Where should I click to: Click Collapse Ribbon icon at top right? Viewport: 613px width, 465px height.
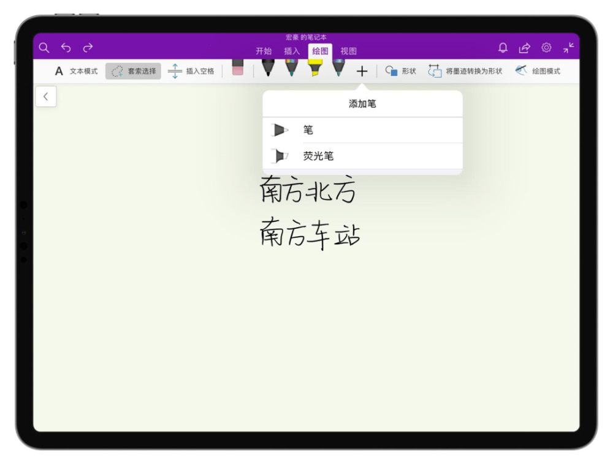(x=568, y=47)
